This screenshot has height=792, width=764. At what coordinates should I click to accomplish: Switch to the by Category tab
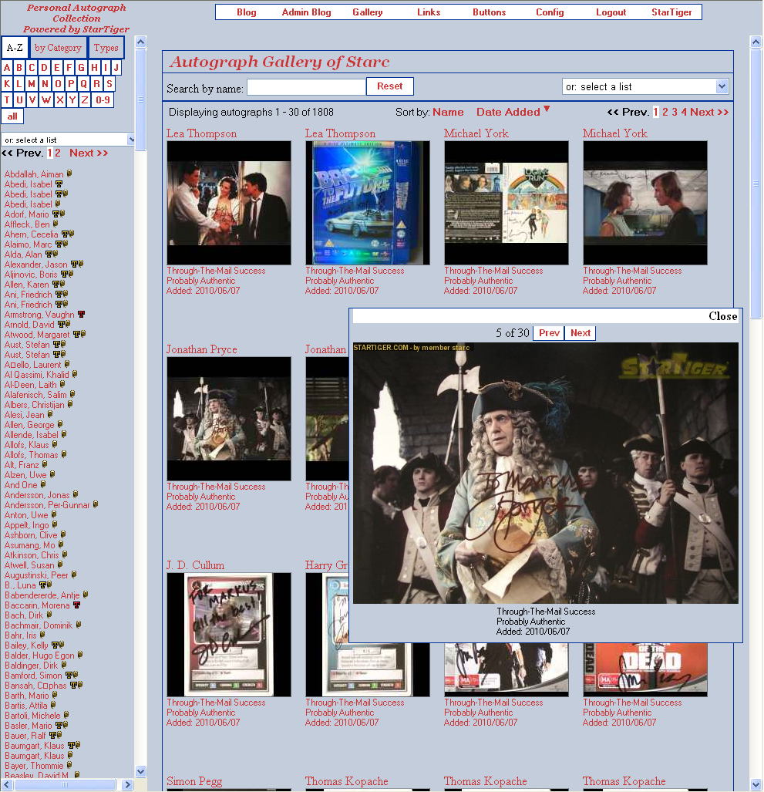(58, 48)
